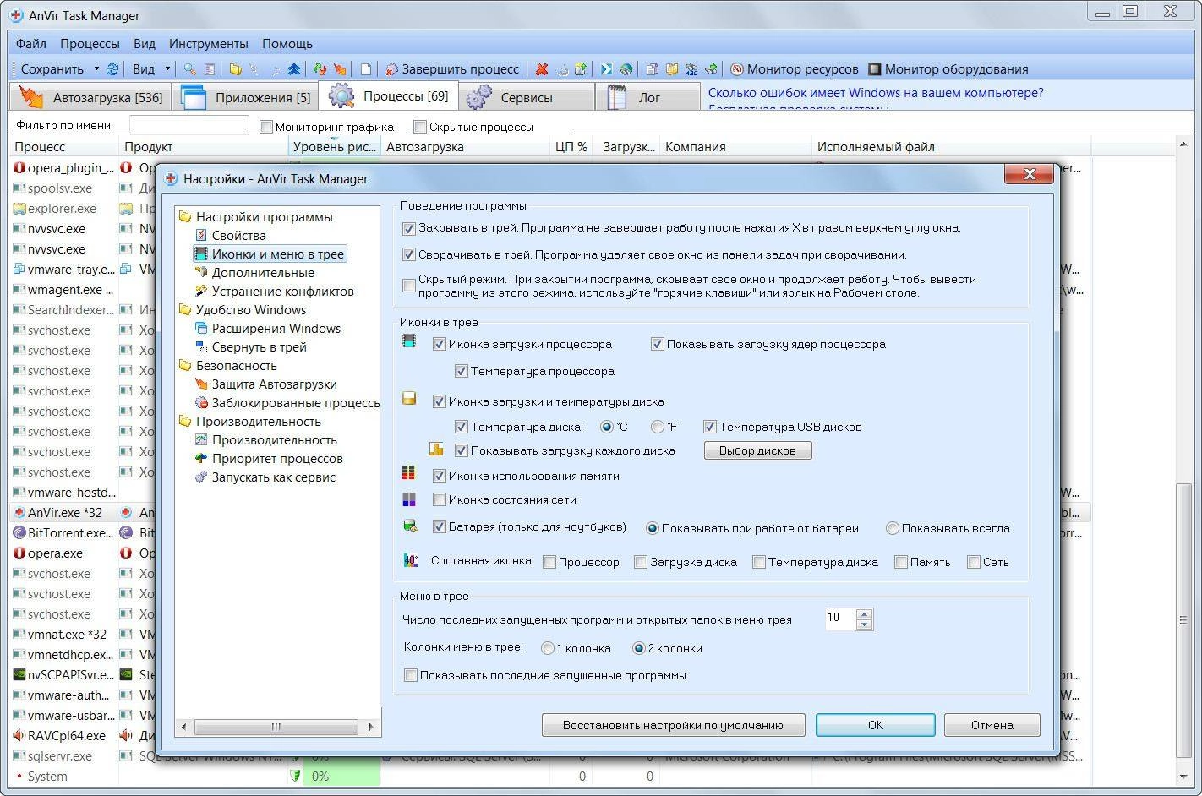Click the properties sheet icon beside the magnifier
Screen dimensions: 1202x796
pyautogui.click(x=210, y=69)
